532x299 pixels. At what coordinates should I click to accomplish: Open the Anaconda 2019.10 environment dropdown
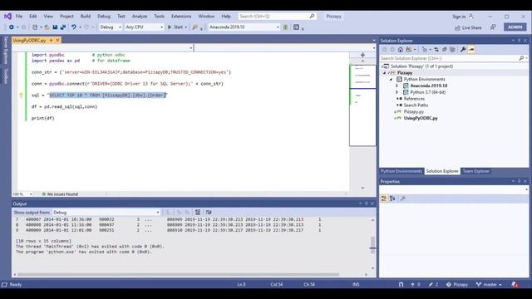(x=244, y=27)
